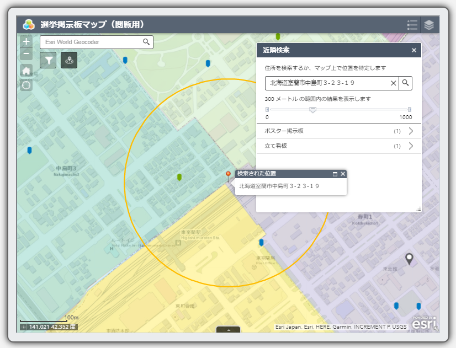Open the layer list panel
This screenshot has height=348, width=456.
click(429, 24)
